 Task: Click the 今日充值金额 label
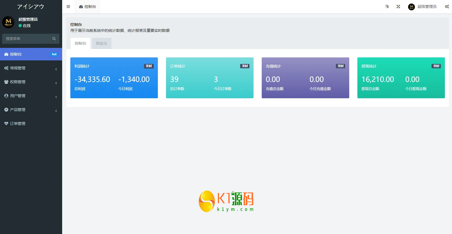pos(320,89)
